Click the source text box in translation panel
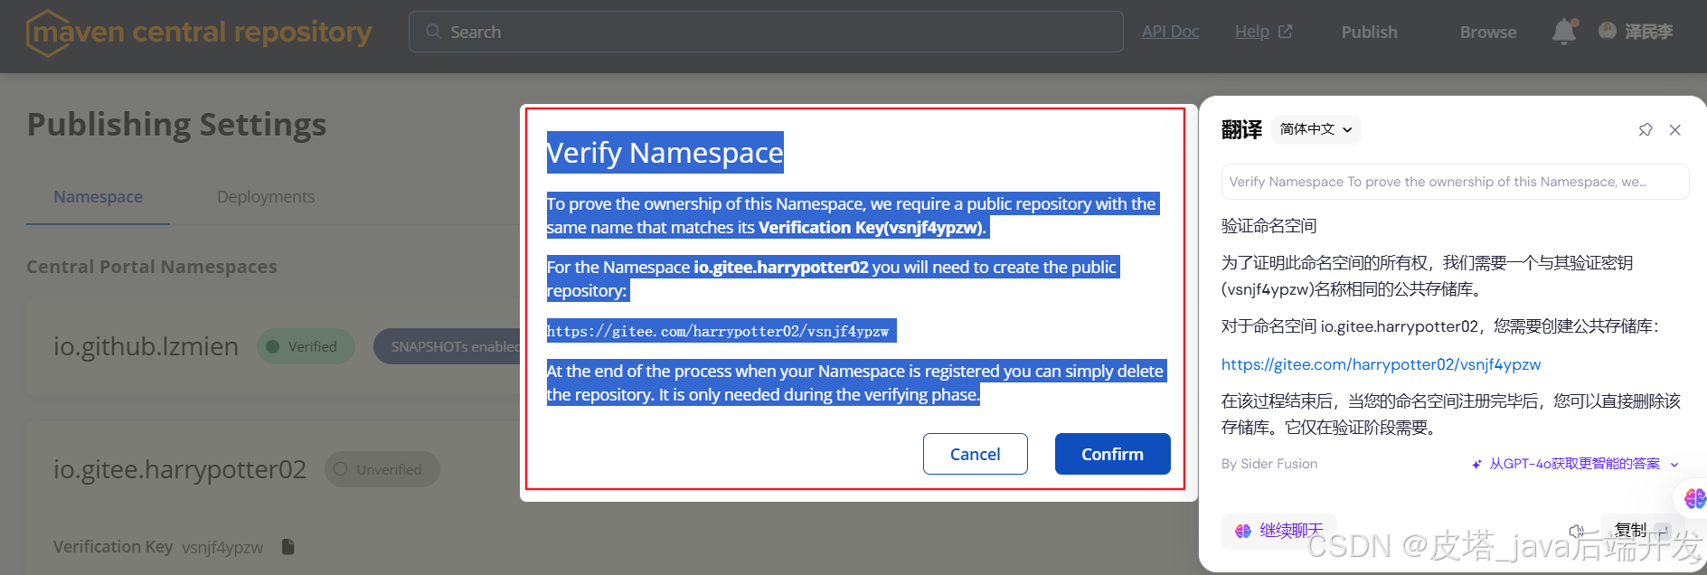 tap(1455, 182)
